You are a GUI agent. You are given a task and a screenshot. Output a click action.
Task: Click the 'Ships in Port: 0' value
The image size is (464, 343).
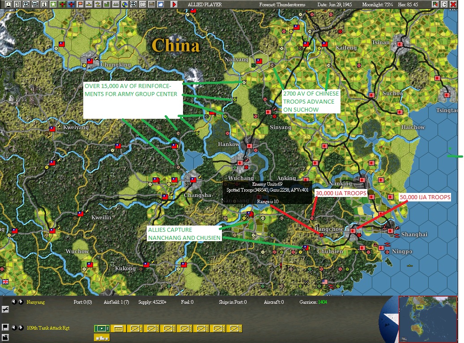coord(233,302)
